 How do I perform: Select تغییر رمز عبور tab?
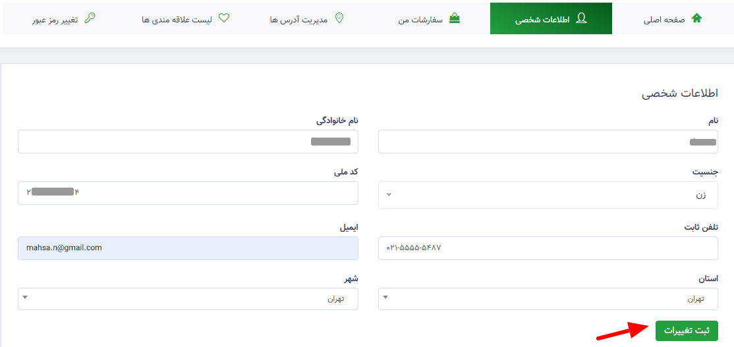pos(64,18)
